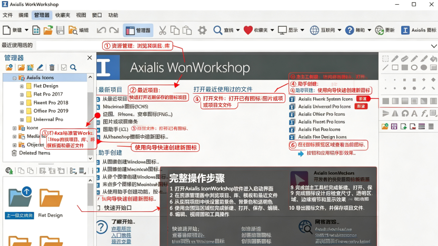Select the ellipse outline drawing tool
Viewport: 438px width, 246px height.
pos(414,67)
